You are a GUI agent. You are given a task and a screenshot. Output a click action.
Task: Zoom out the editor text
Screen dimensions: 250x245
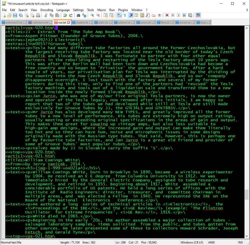pyautogui.click(x=98, y=15)
